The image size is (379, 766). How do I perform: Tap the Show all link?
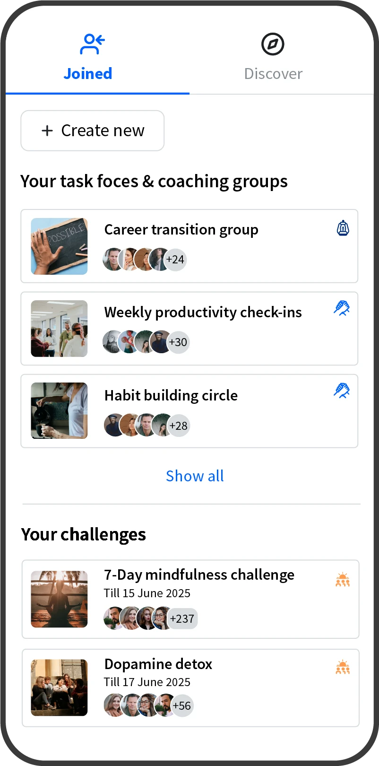pos(195,476)
